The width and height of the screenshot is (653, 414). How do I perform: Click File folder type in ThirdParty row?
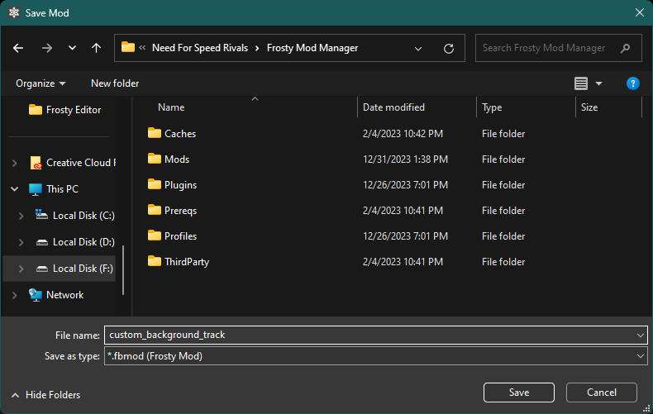503,262
